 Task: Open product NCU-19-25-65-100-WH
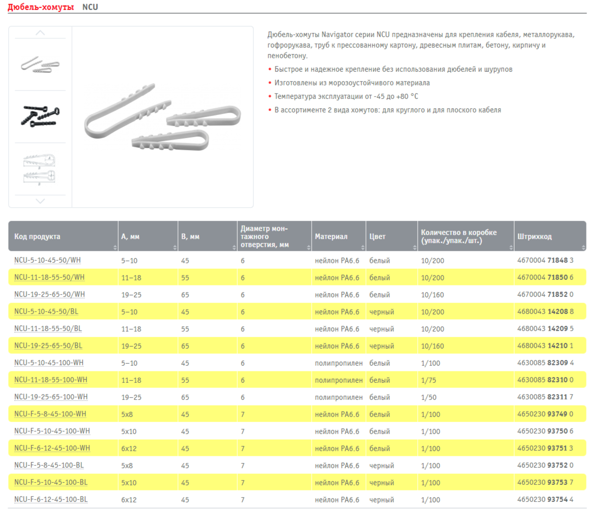coord(51,397)
